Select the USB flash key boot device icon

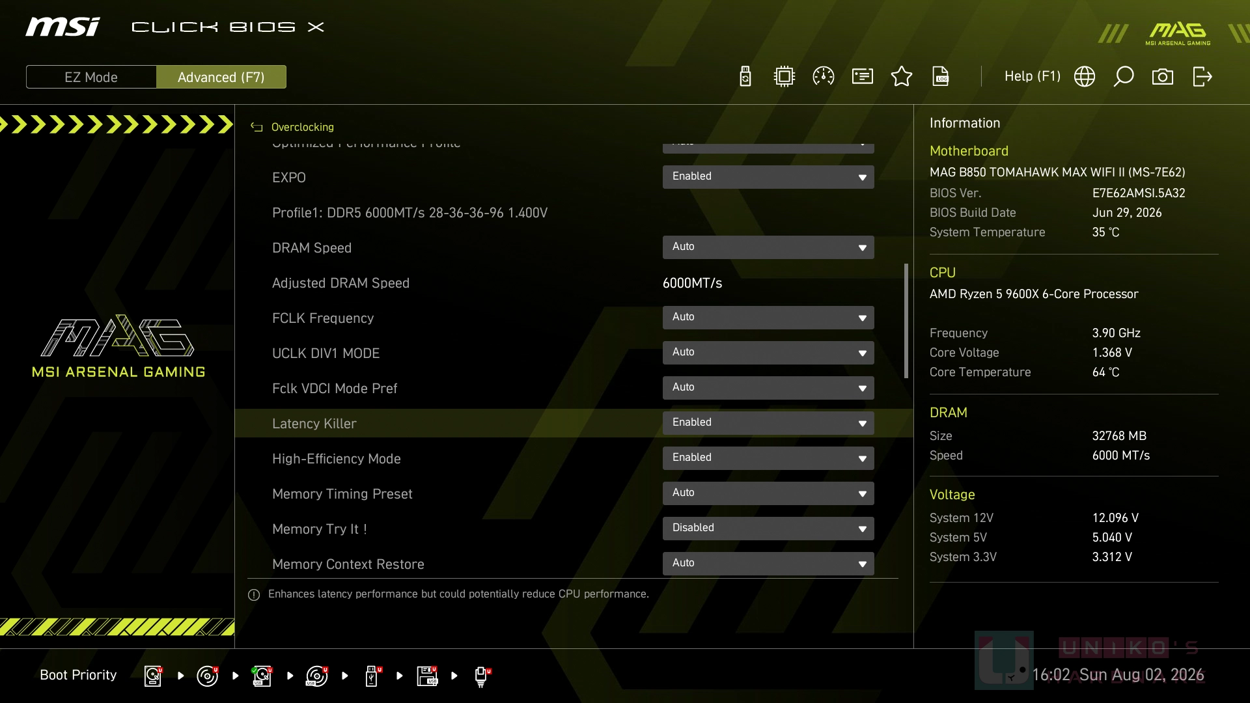[373, 676]
